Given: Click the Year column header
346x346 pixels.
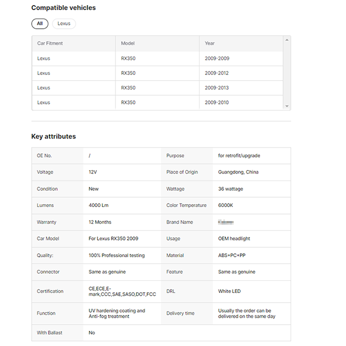Looking at the screenshot, I should pyautogui.click(x=210, y=43).
